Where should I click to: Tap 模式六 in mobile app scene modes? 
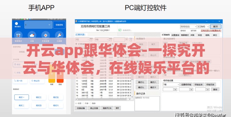coord(56,105)
